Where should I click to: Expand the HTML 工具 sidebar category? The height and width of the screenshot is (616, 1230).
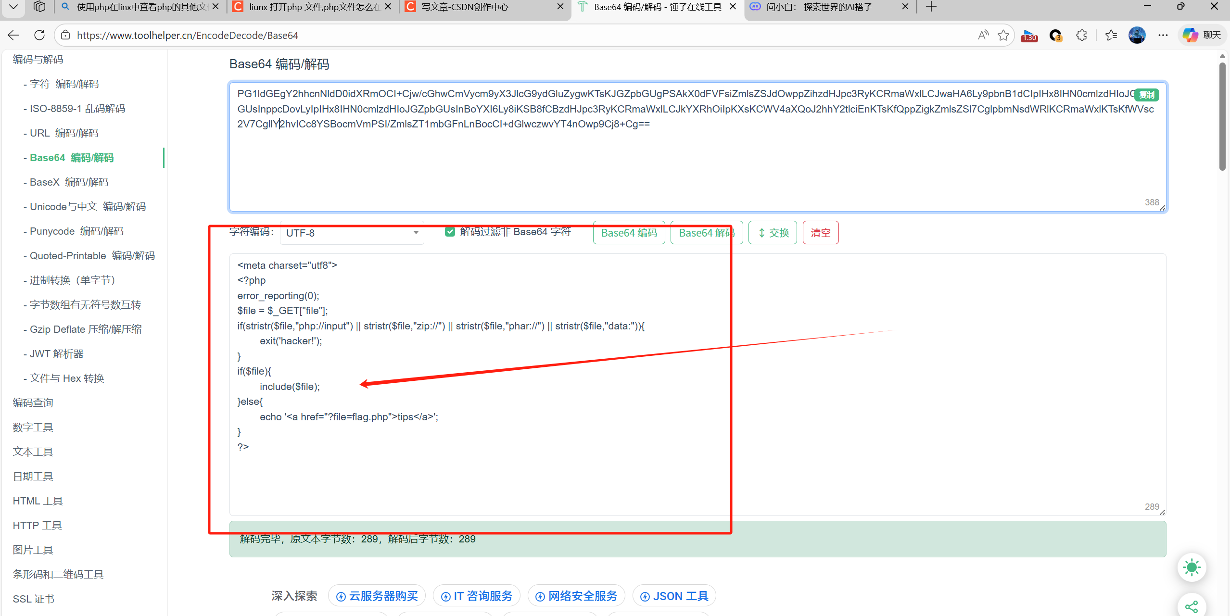[38, 501]
